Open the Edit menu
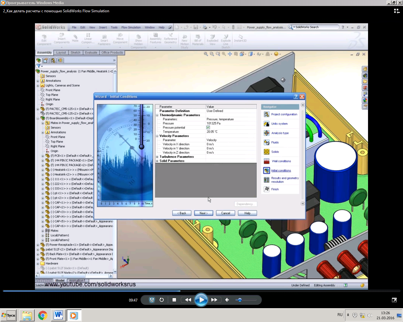Image resolution: width=403 pixels, height=322 pixels. coord(83,27)
